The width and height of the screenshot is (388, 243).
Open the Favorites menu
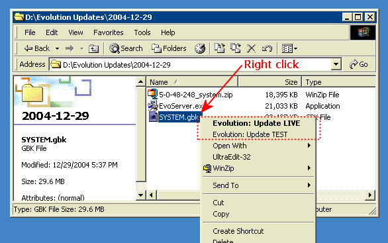tap(108, 32)
